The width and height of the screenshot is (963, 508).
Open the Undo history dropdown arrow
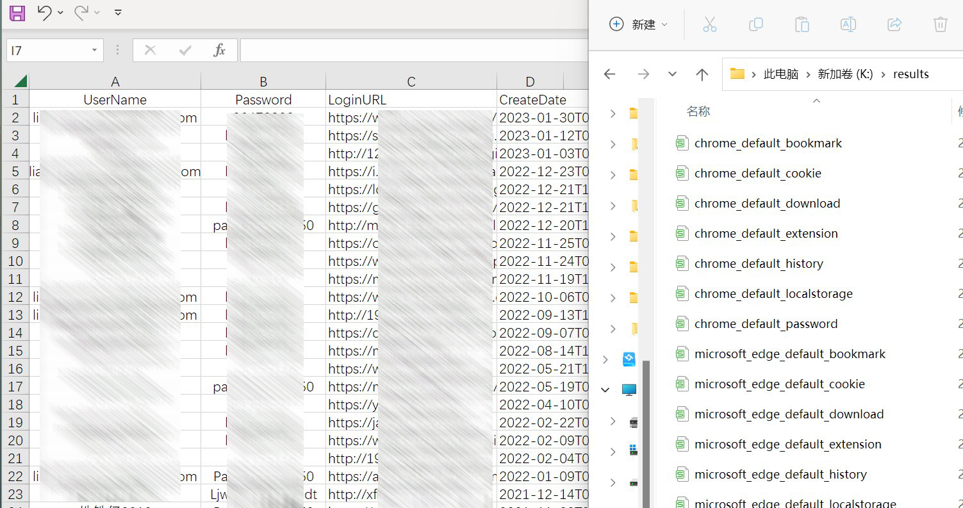coord(60,12)
